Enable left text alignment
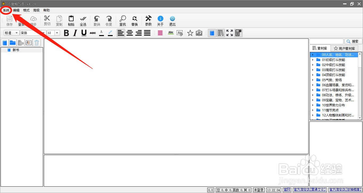This screenshot has width=363, height=193. pyautogui.click(x=121, y=33)
